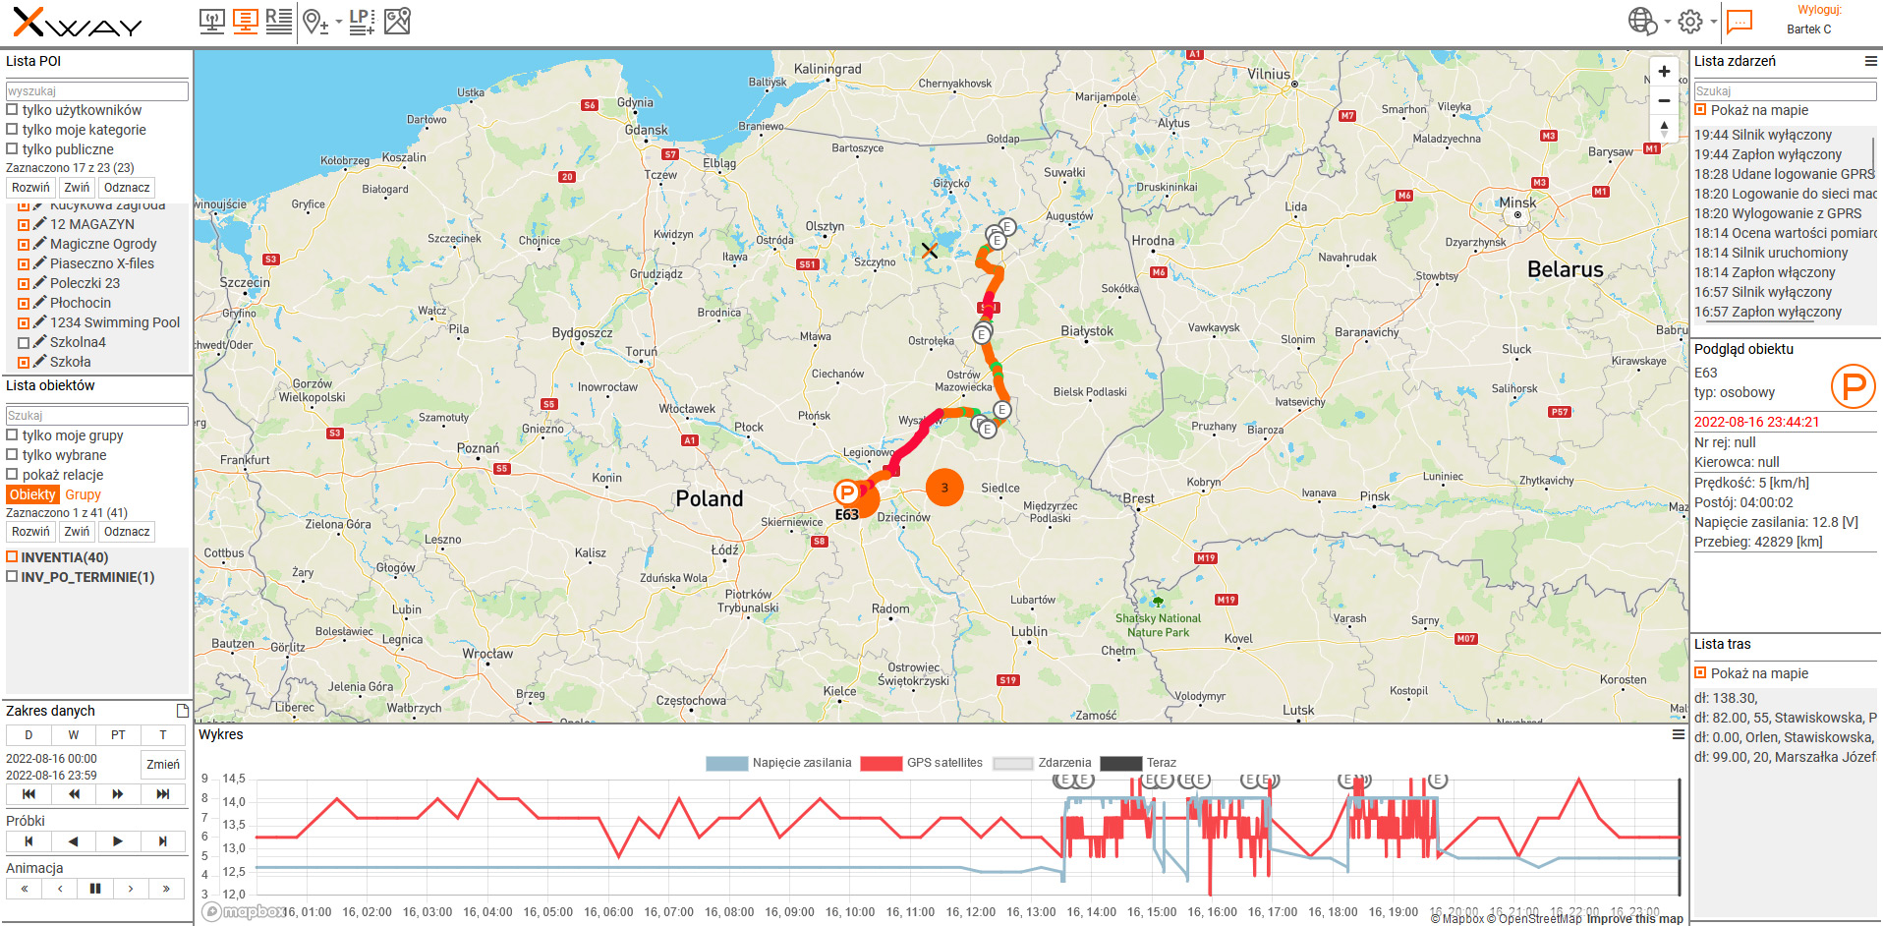Click the Wyloguj logout link
1883x926 pixels.
(1819, 10)
